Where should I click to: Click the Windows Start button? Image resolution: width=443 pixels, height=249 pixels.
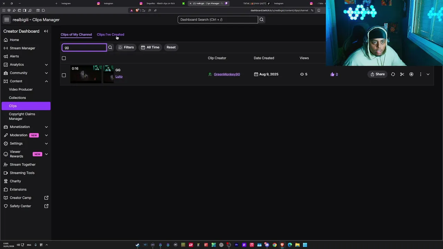(x=305, y=245)
